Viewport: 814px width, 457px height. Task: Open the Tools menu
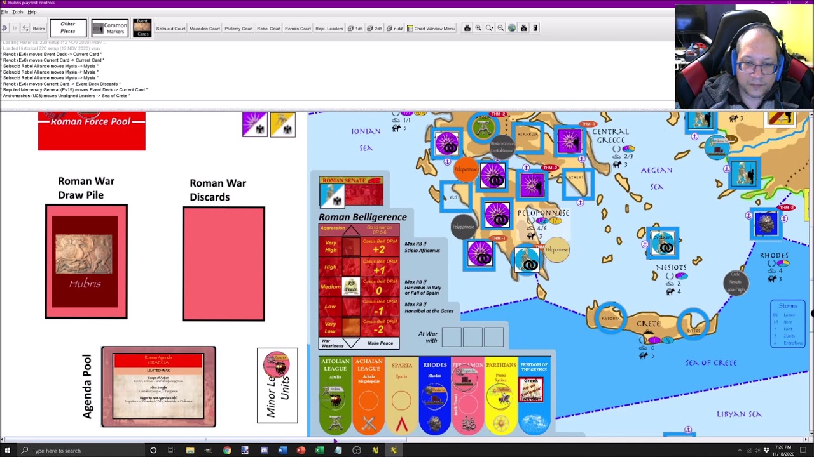click(x=18, y=12)
